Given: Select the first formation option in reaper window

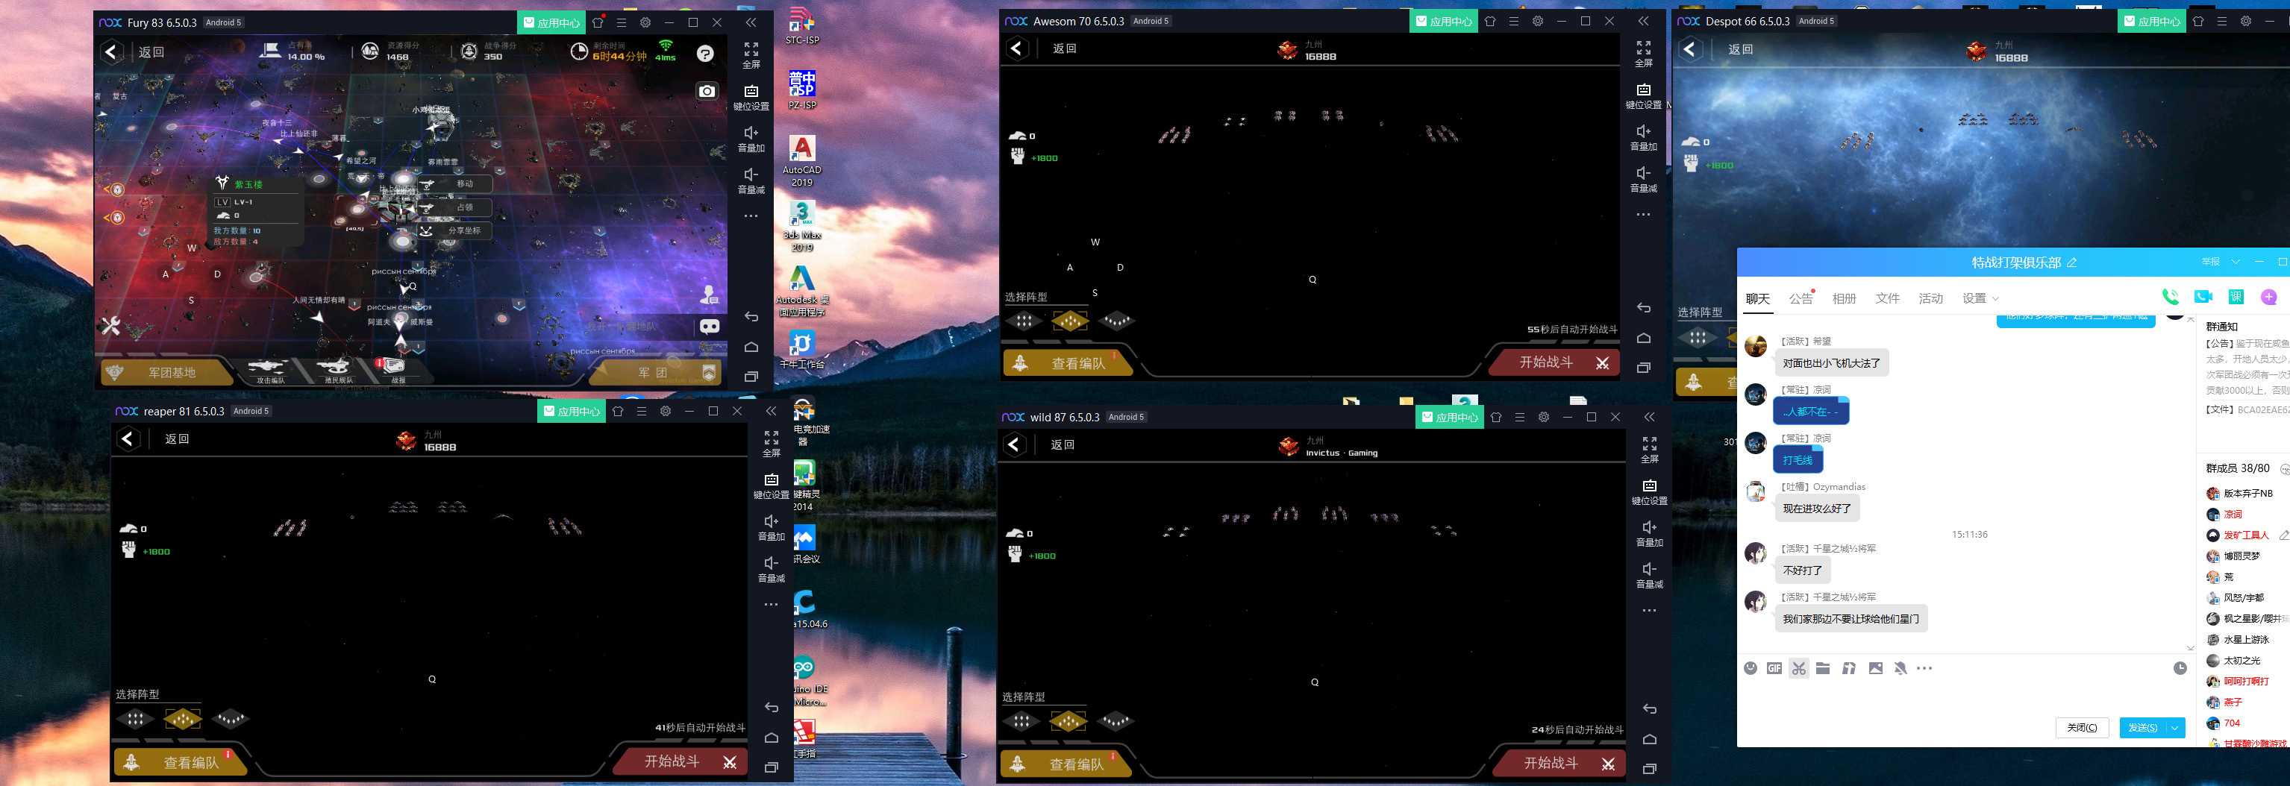Looking at the screenshot, I should pyautogui.click(x=135, y=718).
